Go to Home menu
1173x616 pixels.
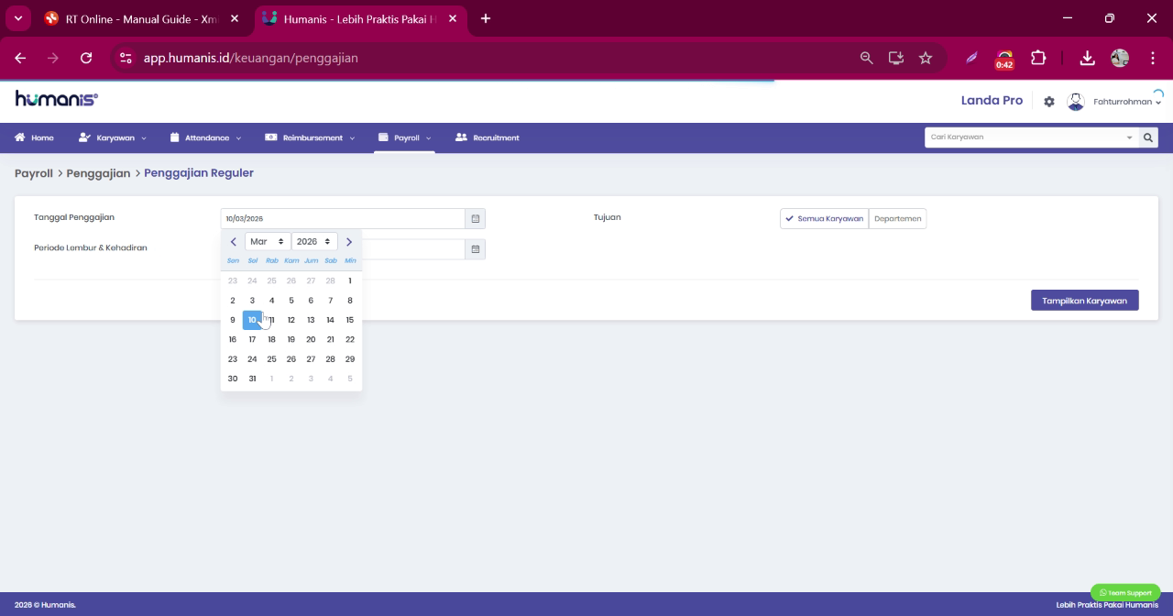click(x=34, y=137)
